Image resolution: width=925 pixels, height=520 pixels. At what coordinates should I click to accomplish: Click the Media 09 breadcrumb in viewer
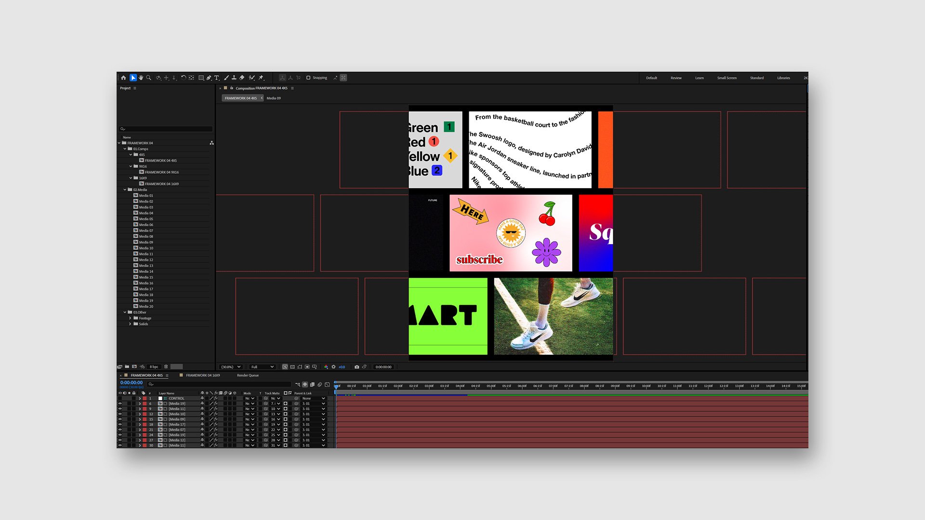point(274,98)
